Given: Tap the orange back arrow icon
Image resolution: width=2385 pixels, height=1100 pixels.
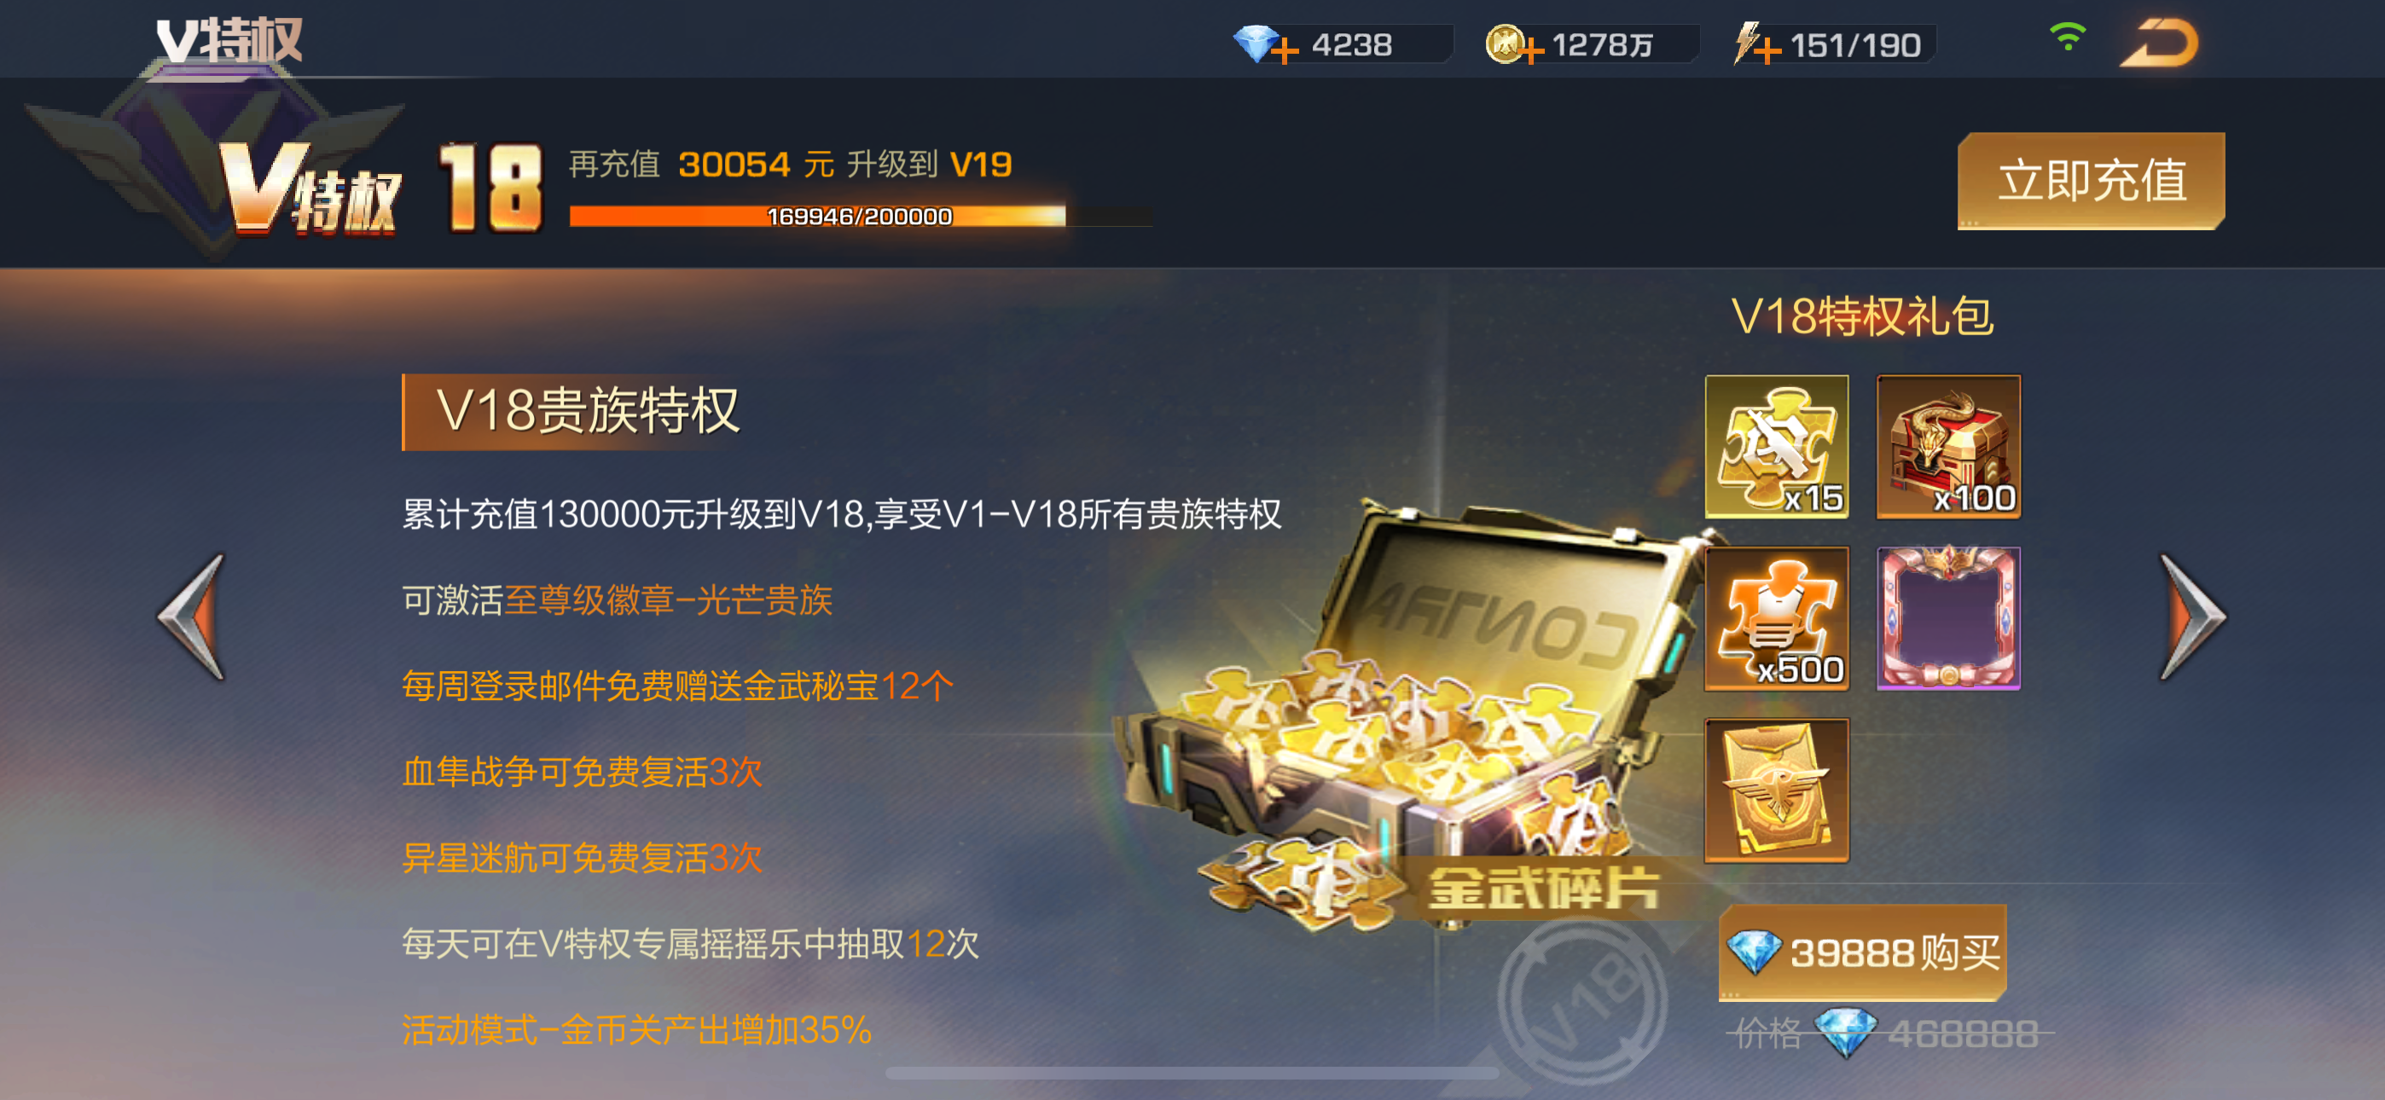Looking at the screenshot, I should coord(2158,43).
